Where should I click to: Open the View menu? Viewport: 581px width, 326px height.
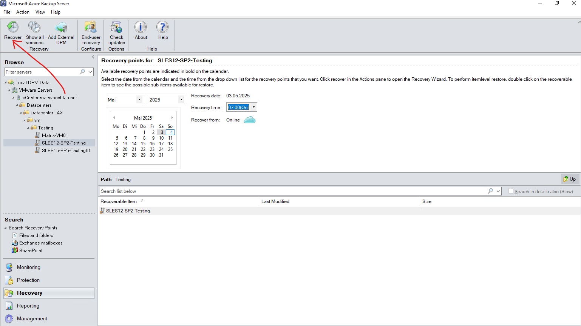pos(40,12)
